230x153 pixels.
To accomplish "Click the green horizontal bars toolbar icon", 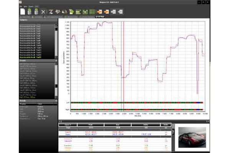I will click(78, 12).
